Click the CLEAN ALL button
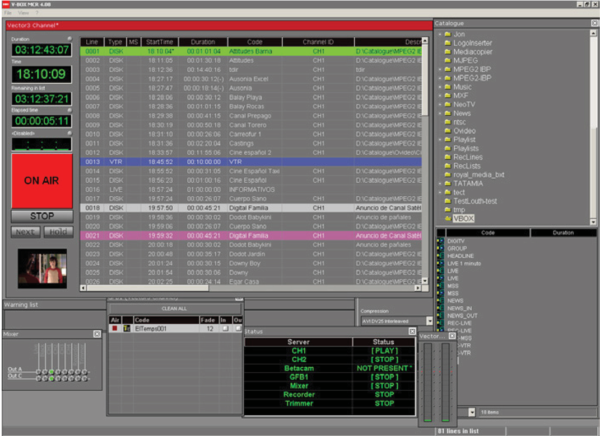This screenshot has height=436, width=600. point(174,309)
